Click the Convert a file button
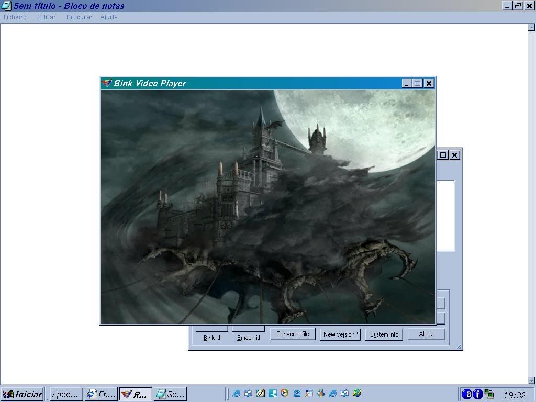 [293, 334]
